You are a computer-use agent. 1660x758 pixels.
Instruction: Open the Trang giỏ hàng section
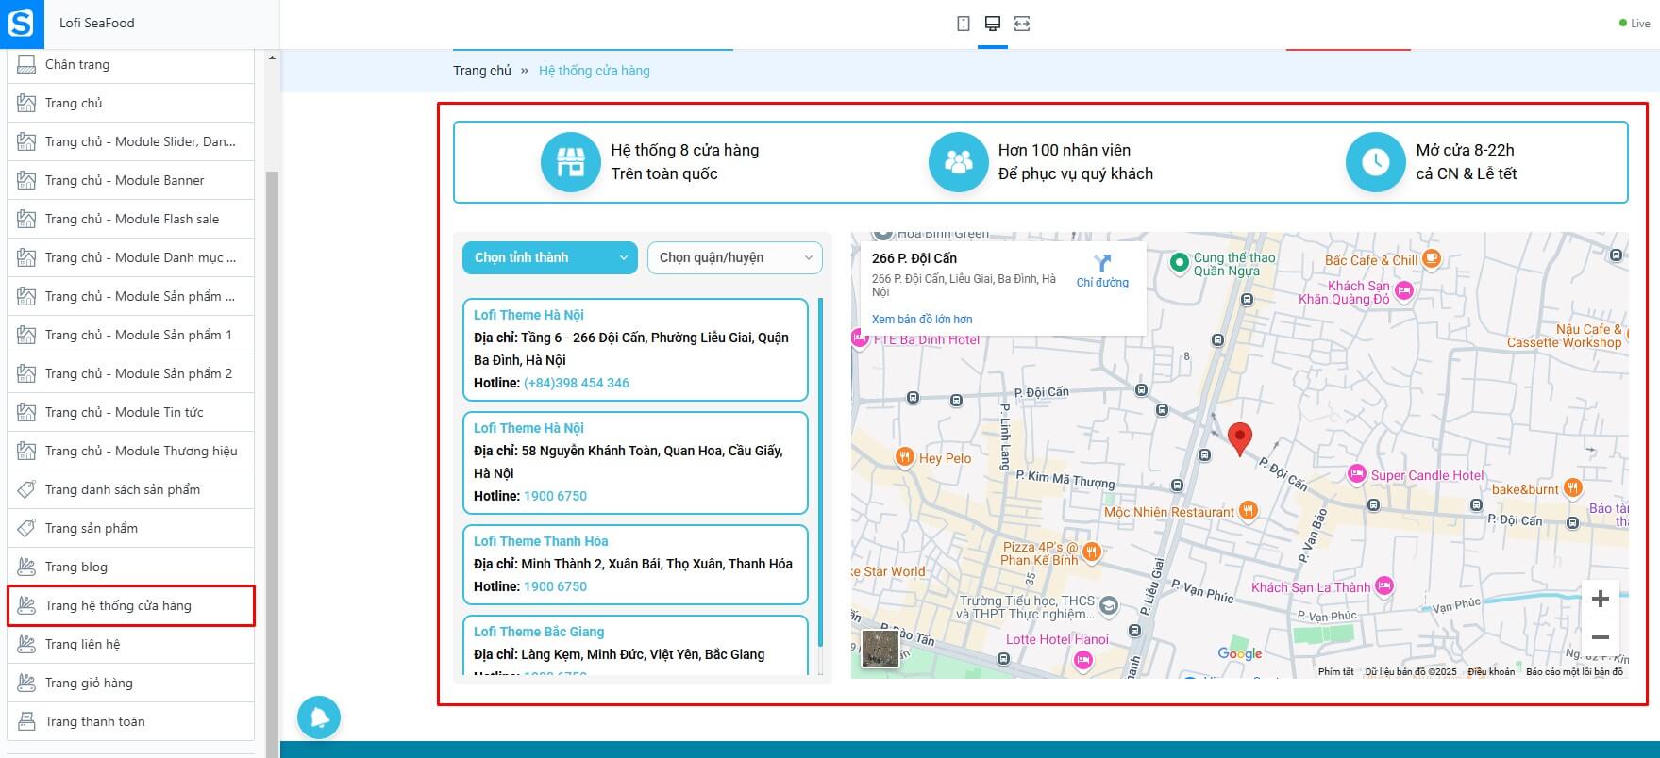(x=131, y=683)
